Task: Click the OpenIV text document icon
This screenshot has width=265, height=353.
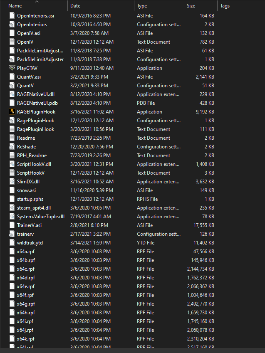Action: click(12, 42)
